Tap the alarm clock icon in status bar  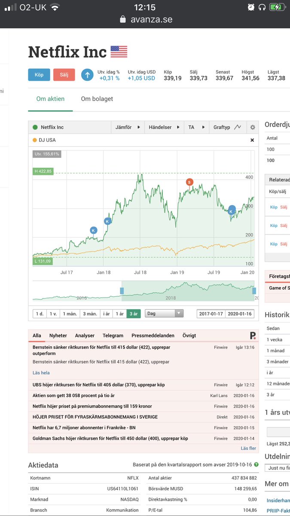[x=251, y=7]
